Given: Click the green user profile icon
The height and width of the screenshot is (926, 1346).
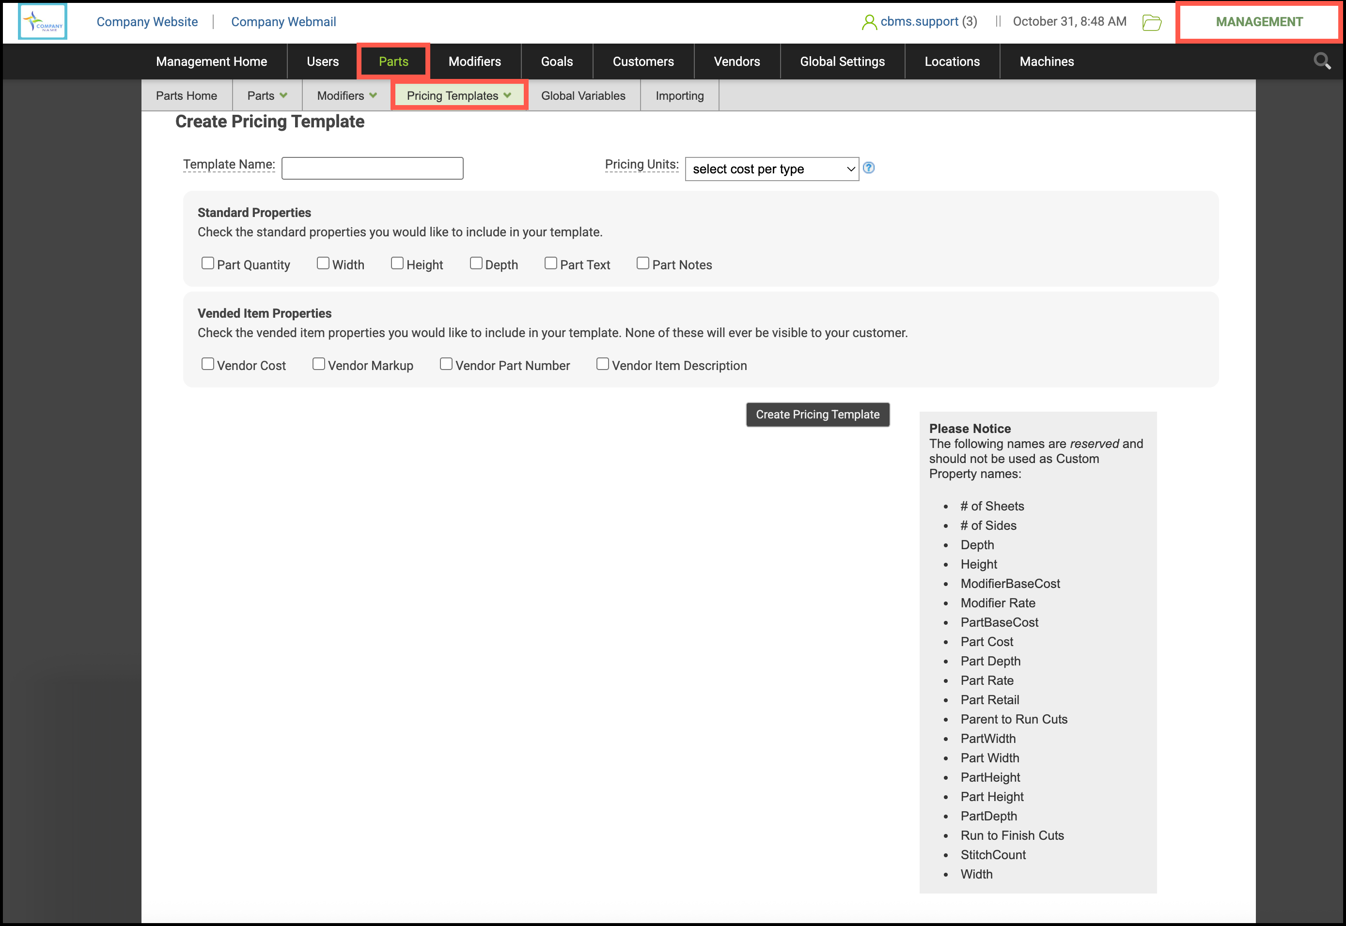Looking at the screenshot, I should tap(868, 22).
